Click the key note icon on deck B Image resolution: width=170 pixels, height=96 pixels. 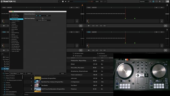pos(162,21)
